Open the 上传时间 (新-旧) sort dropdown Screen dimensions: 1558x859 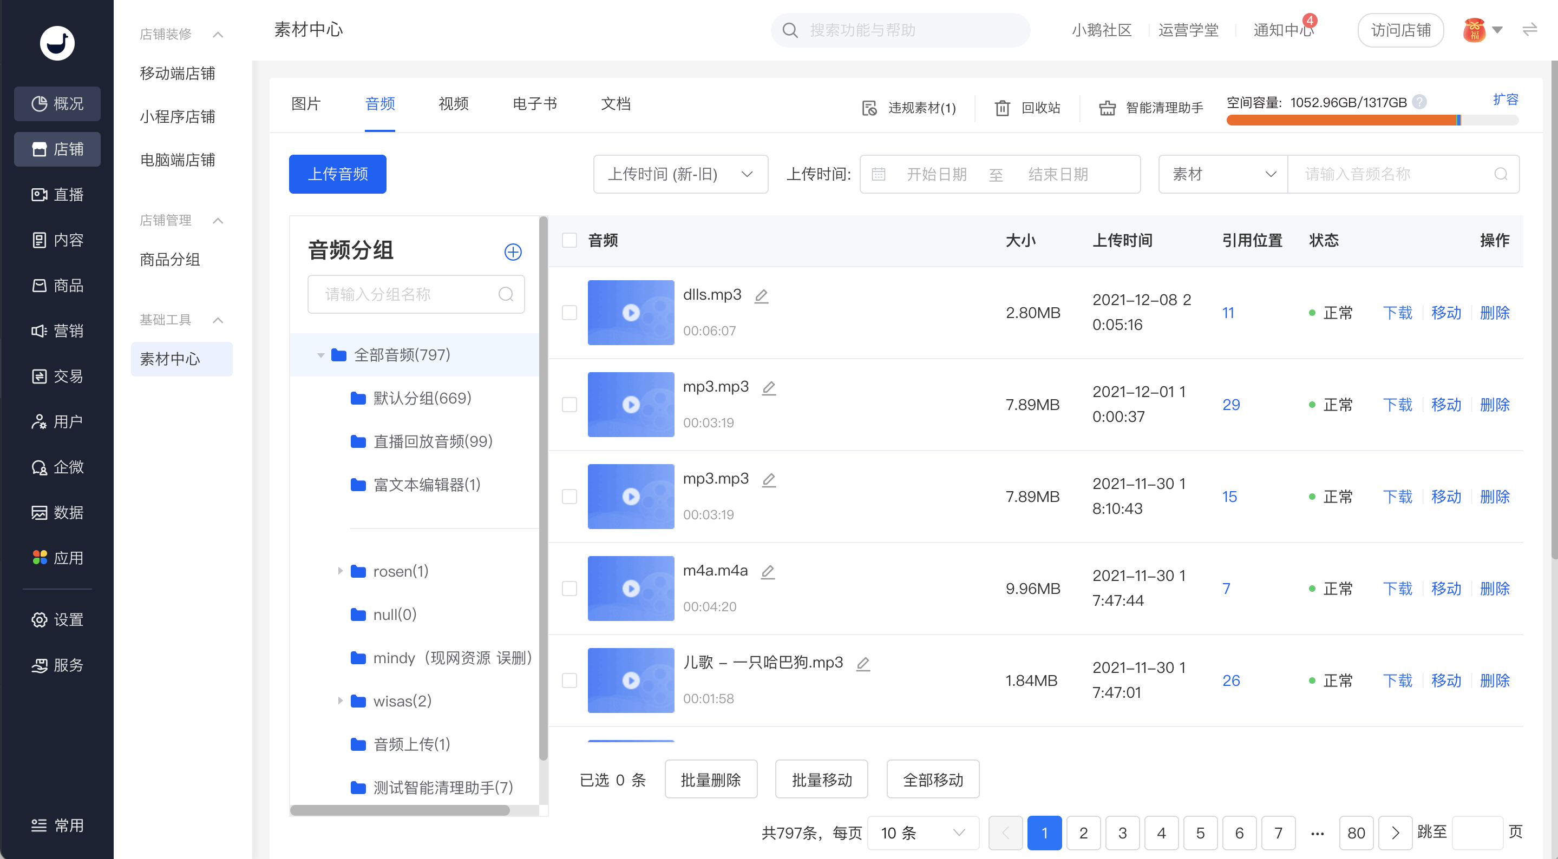click(x=680, y=174)
